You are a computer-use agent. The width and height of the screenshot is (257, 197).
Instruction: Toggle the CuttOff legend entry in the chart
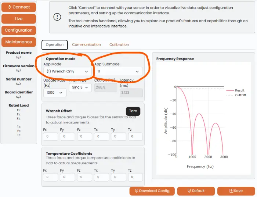pyautogui.click(x=236, y=95)
